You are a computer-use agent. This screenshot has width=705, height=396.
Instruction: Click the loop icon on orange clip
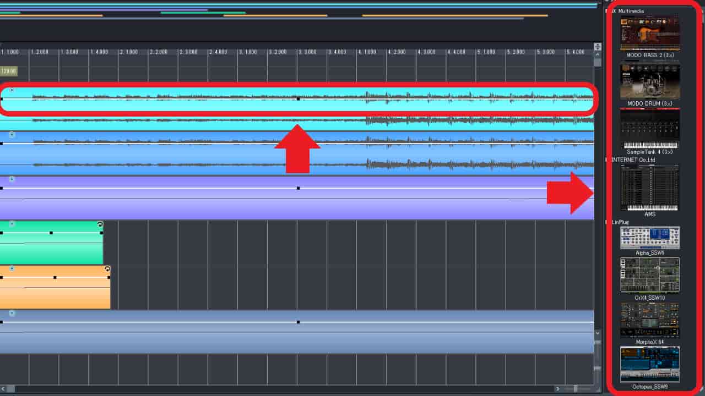107,269
